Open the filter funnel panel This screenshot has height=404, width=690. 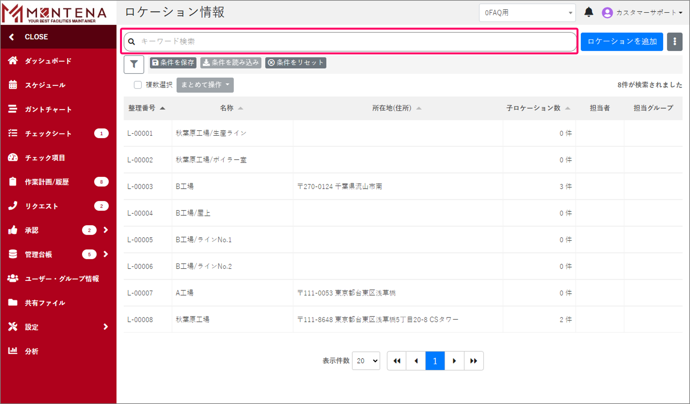[134, 64]
